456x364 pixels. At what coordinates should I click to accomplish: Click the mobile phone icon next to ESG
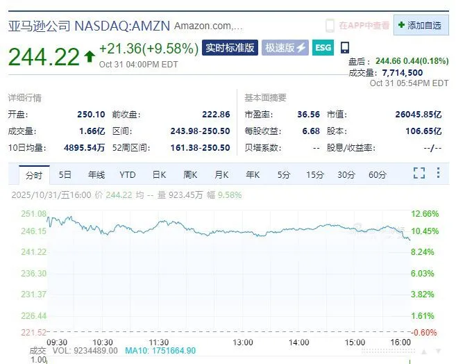click(x=345, y=48)
